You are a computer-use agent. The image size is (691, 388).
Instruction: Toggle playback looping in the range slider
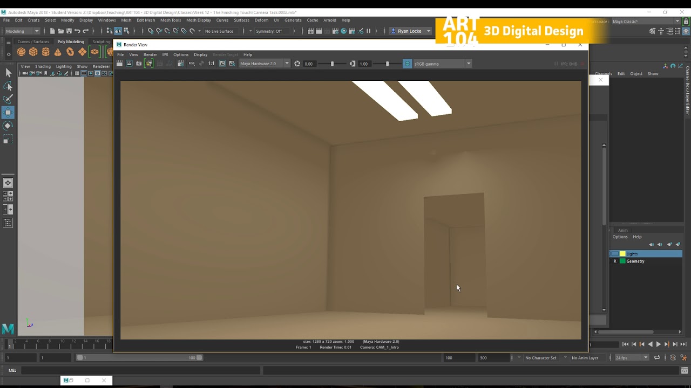(657, 358)
